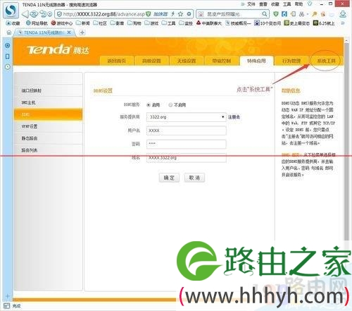Go back with the browser back arrow
Image resolution: width=352 pixels, height=311 pixels.
click(x=25, y=14)
